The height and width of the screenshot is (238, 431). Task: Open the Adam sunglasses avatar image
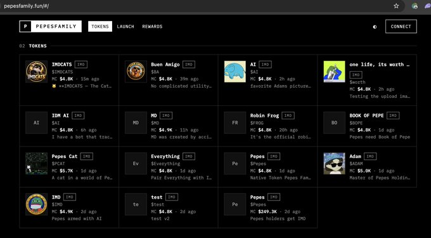[334, 164]
